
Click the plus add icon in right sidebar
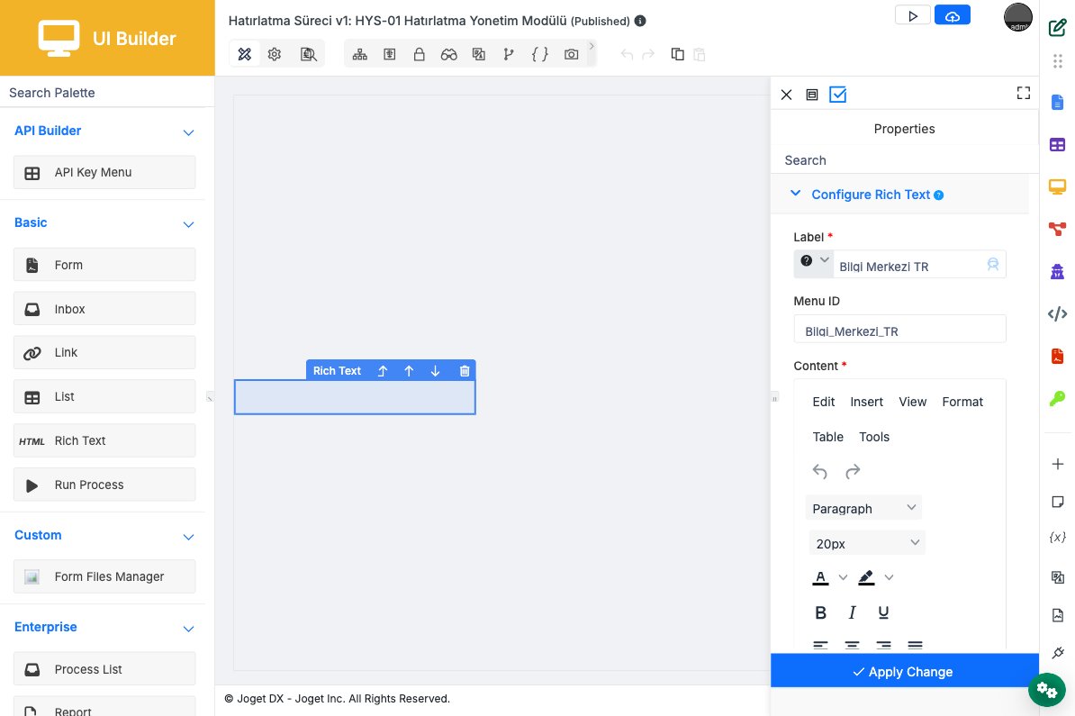coord(1057,465)
